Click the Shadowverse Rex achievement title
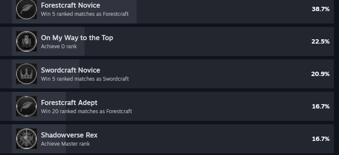339x155 pixels. 69,135
